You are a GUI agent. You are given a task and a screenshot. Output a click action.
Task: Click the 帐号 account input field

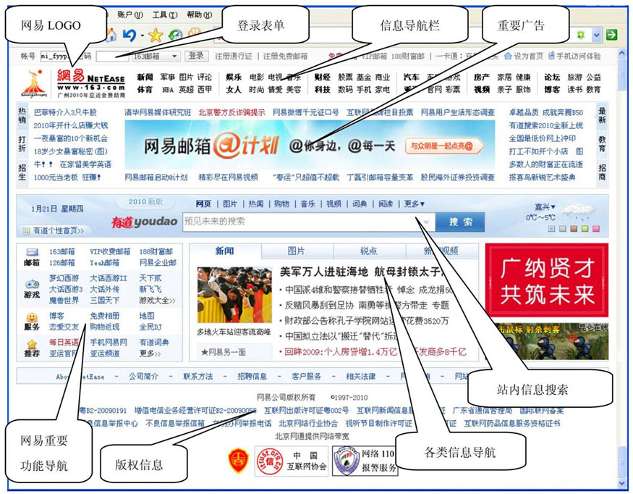coord(56,56)
